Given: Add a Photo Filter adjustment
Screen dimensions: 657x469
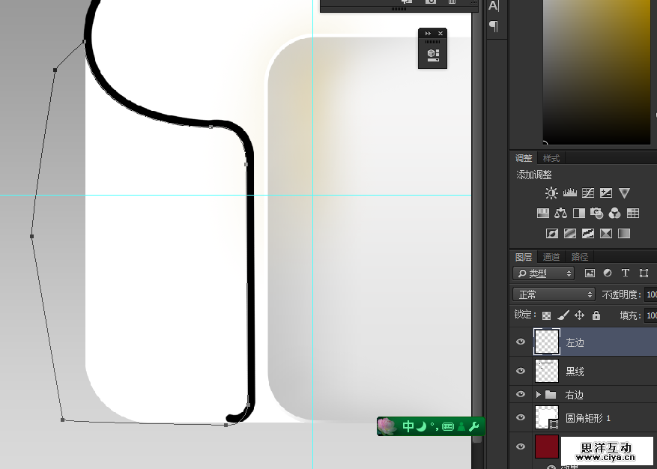Looking at the screenshot, I should coord(597,214).
